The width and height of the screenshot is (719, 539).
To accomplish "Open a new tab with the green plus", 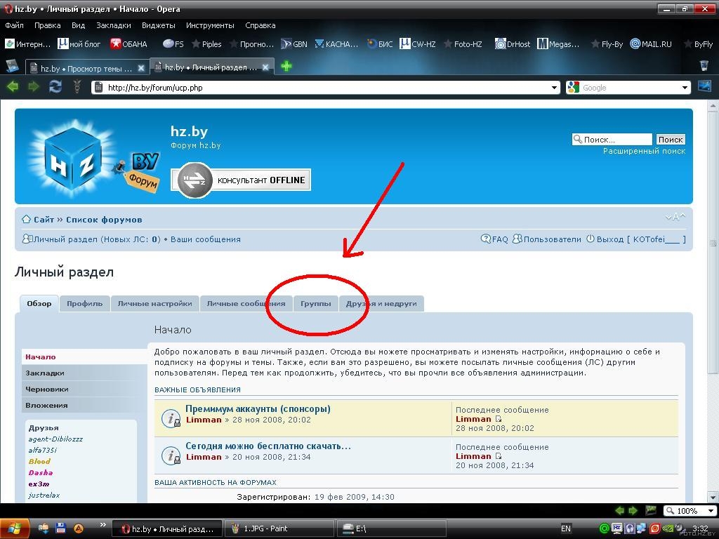I will (x=286, y=67).
